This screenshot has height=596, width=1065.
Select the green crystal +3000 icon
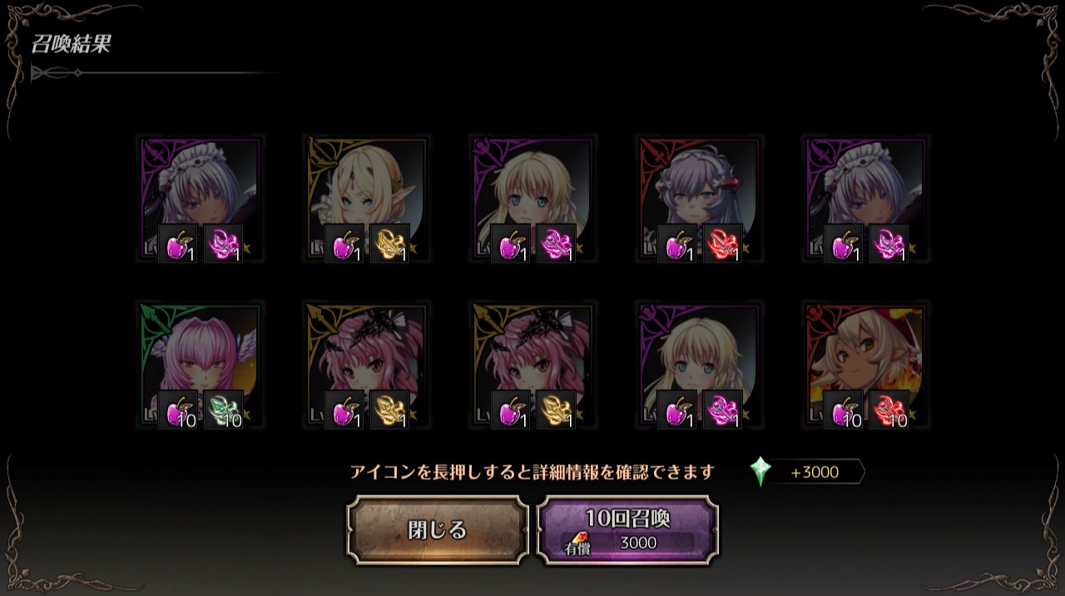point(760,471)
